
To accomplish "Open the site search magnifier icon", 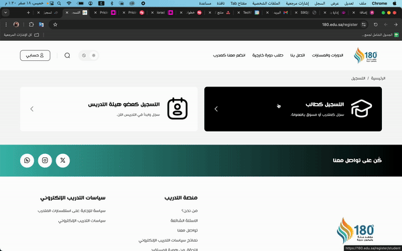I will [x=67, y=56].
